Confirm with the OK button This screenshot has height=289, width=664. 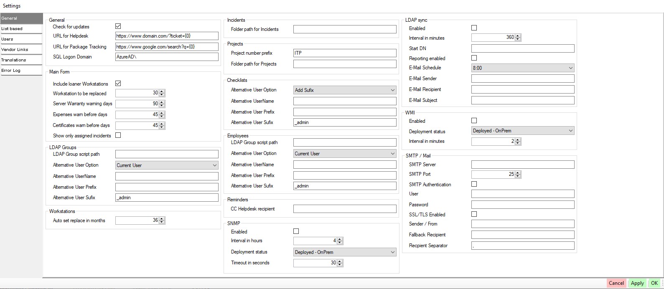654,283
